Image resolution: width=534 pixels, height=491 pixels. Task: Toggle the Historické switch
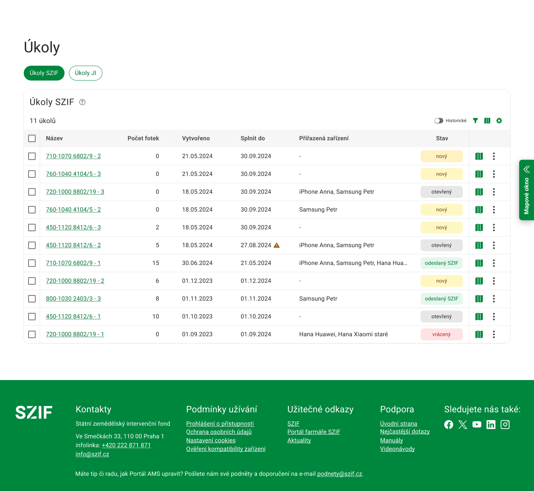point(439,121)
